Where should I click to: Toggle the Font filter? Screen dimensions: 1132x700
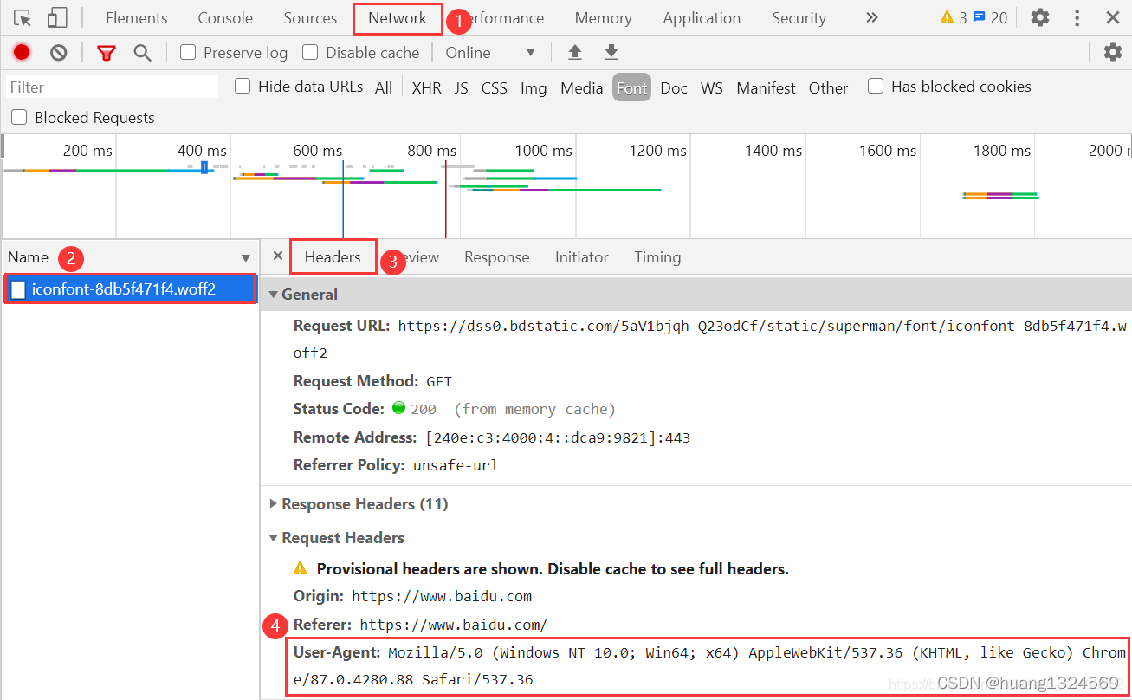tap(631, 87)
